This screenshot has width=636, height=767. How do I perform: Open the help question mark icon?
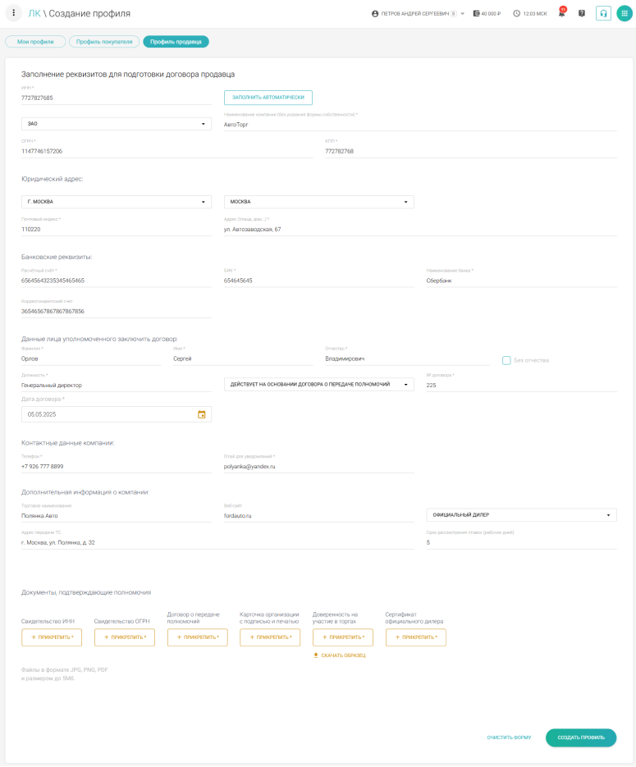pos(582,14)
